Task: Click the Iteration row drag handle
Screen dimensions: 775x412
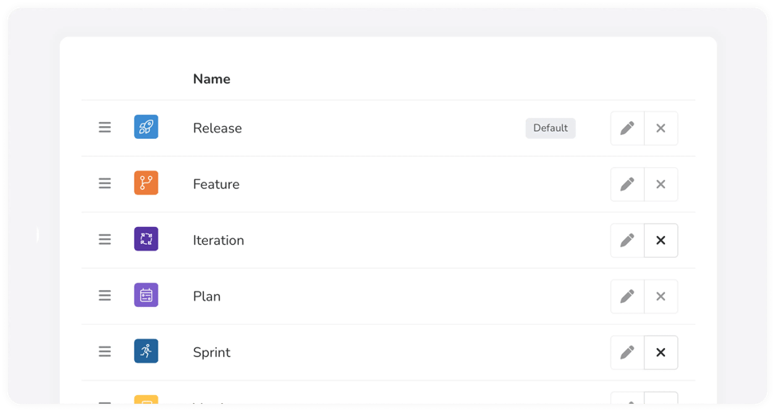Action: point(105,240)
